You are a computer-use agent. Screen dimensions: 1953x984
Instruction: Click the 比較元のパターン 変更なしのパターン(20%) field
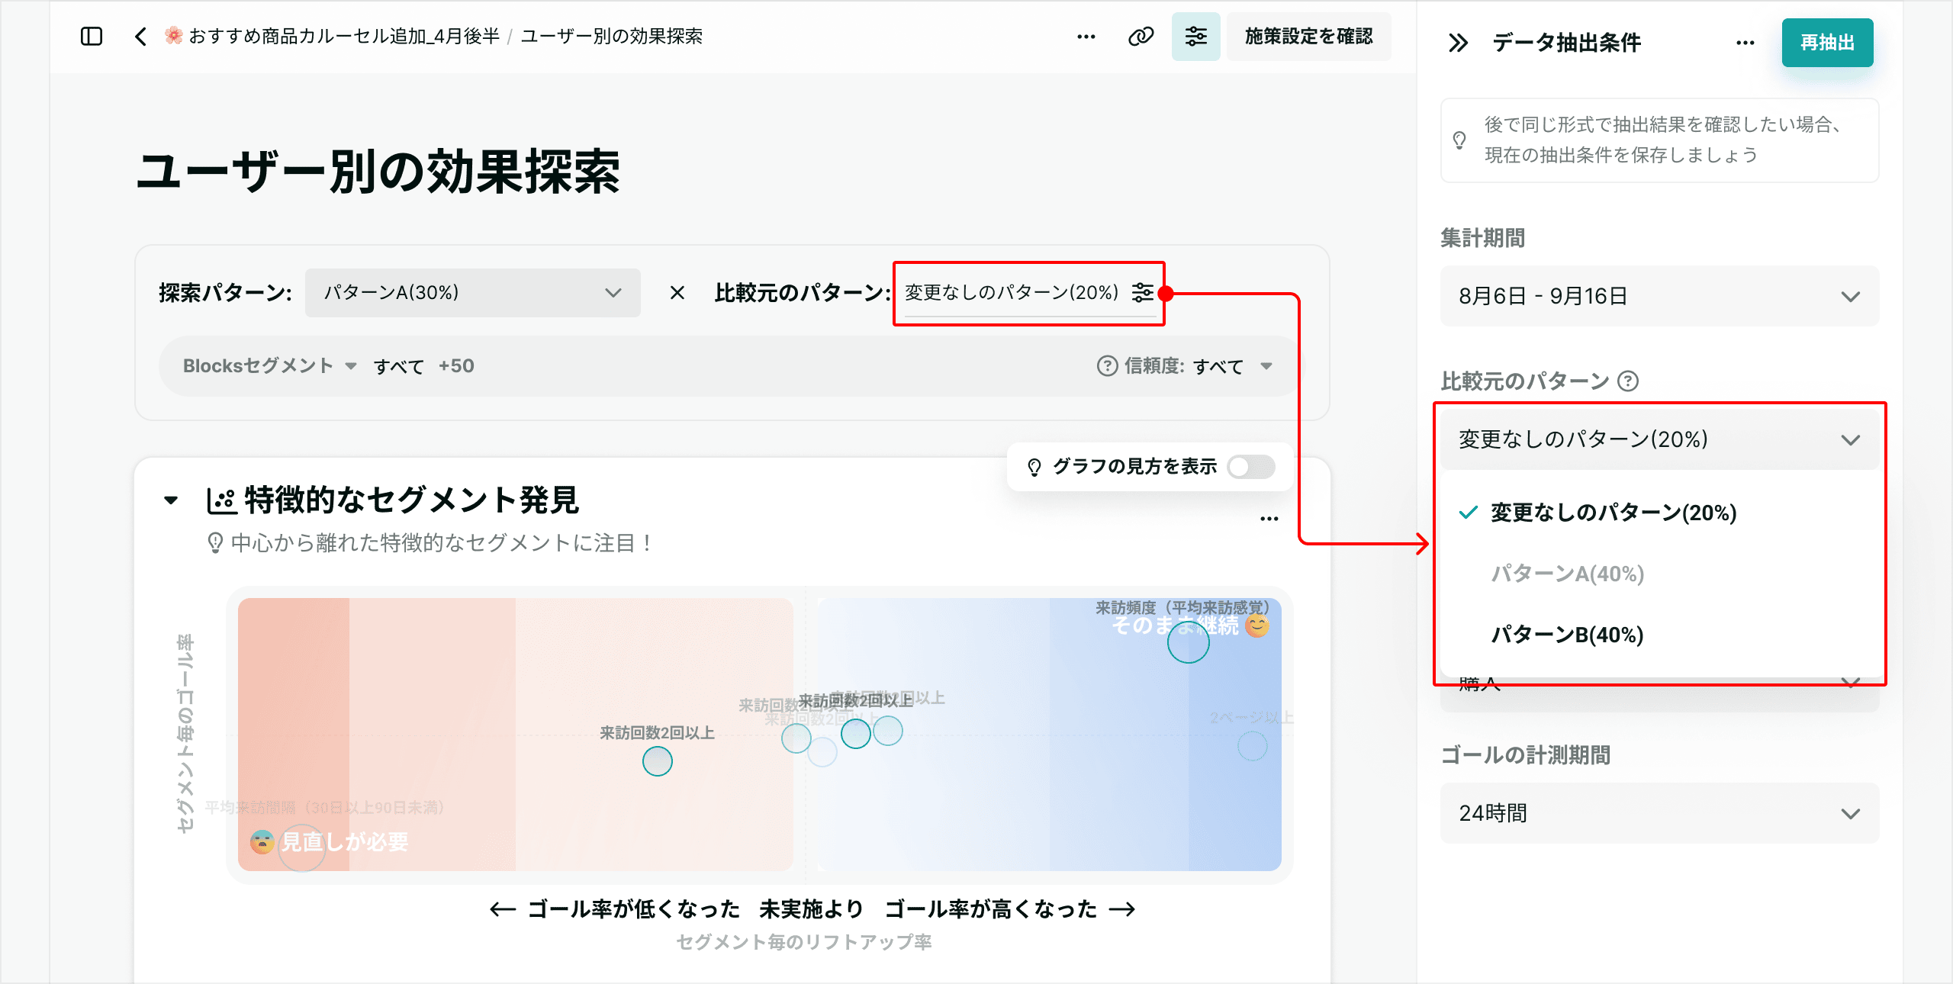click(1030, 293)
